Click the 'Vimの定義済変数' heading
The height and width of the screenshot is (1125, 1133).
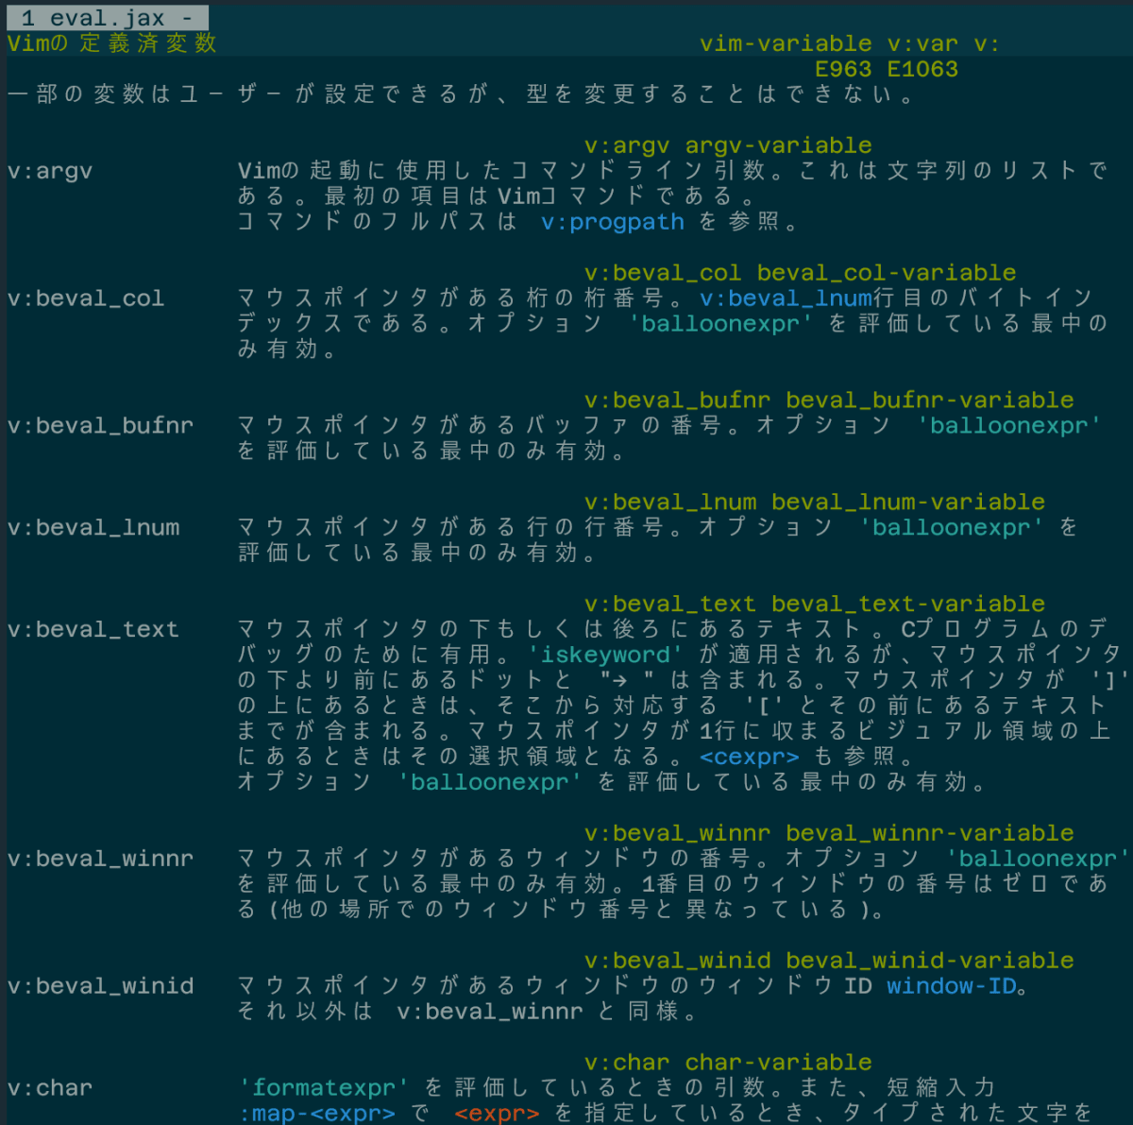point(112,43)
